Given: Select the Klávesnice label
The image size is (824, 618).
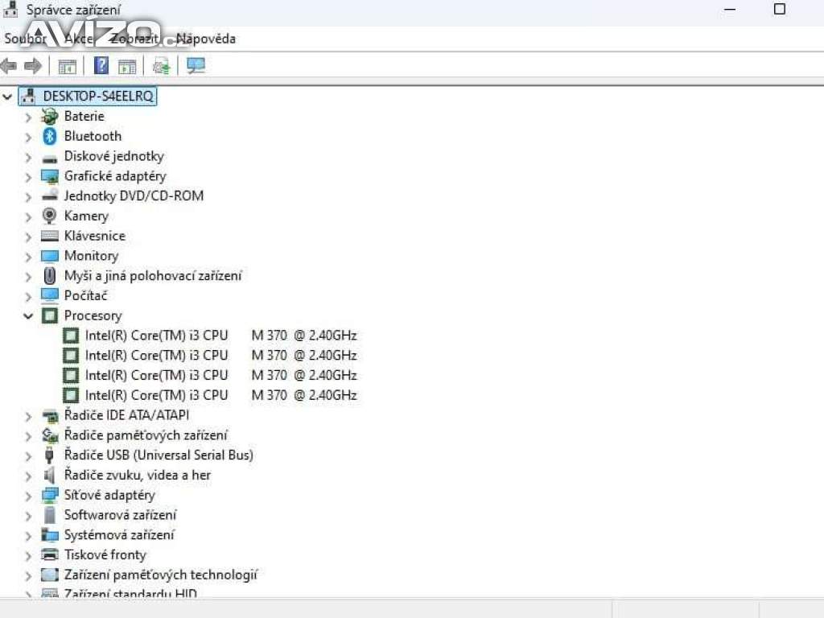Looking at the screenshot, I should tap(95, 236).
